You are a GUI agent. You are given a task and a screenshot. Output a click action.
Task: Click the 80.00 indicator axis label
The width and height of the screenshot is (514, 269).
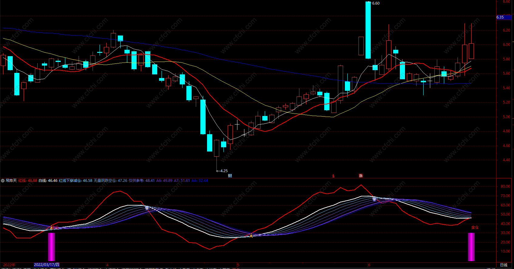click(x=505, y=186)
